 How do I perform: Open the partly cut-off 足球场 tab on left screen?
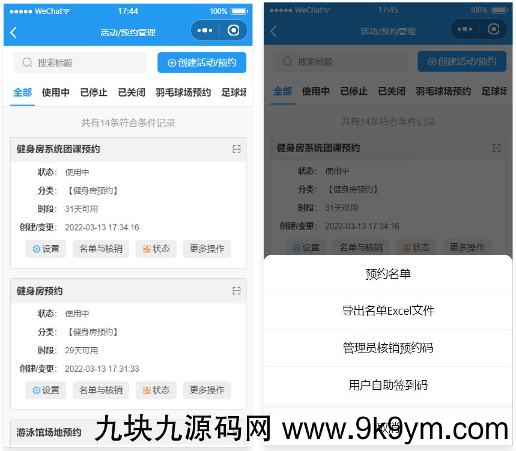[x=234, y=92]
